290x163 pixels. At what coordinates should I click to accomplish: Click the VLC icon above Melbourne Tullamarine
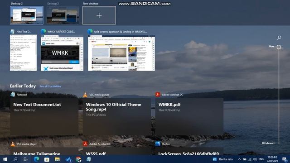[x=13, y=144]
